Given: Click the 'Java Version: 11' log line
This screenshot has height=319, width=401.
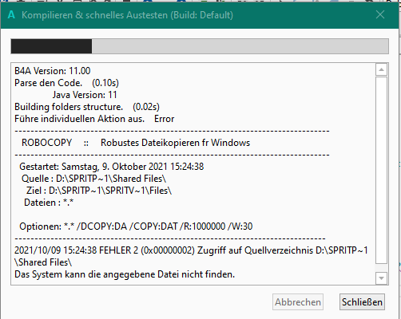Looking at the screenshot, I should tap(85, 95).
